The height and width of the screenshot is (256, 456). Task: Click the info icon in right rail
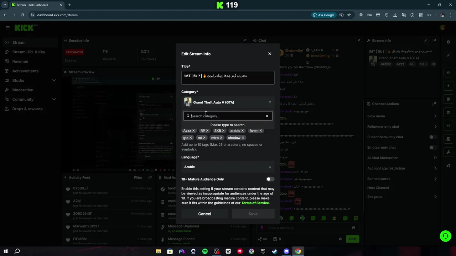point(449,42)
